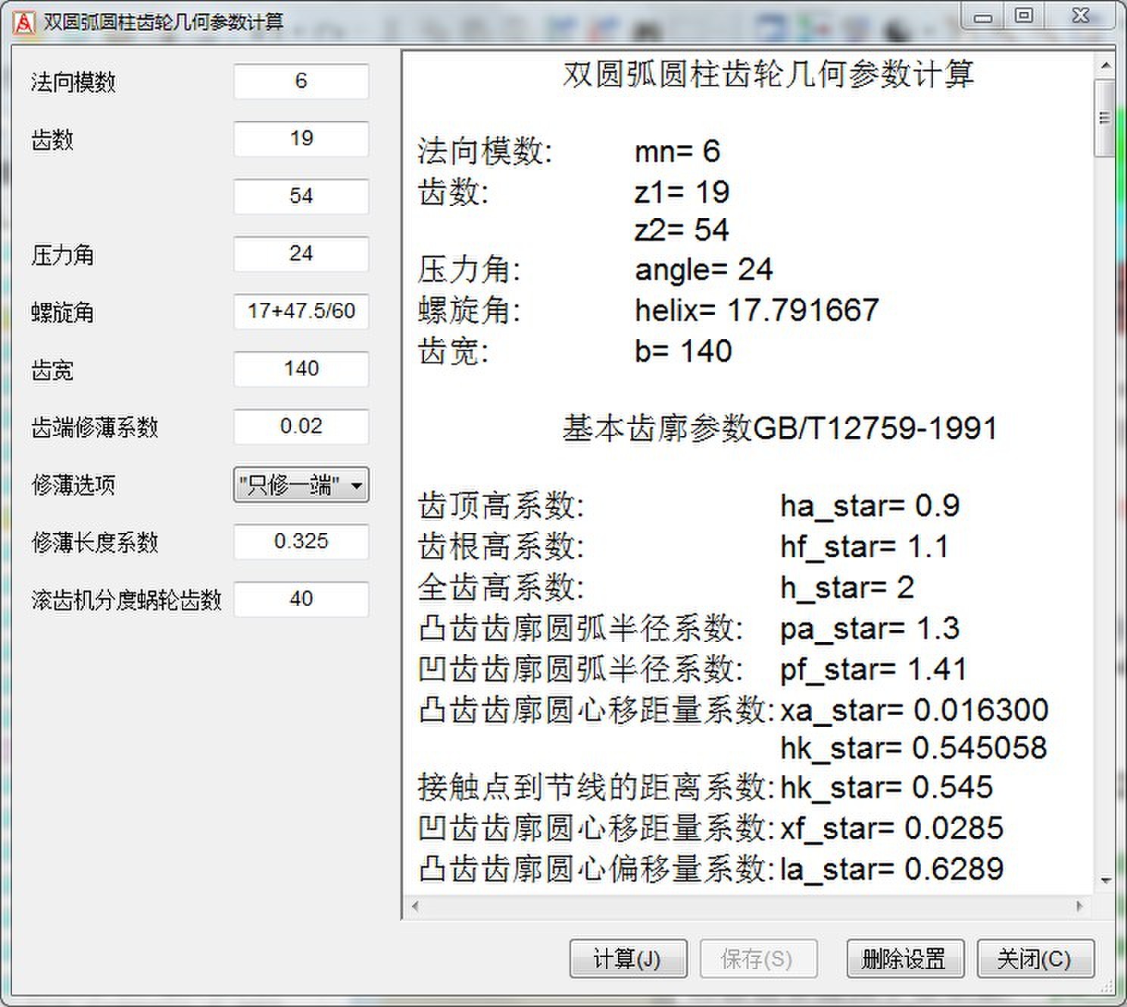The image size is (1127, 1007).
Task: Click the 齿宽 field showing 140
Action: coord(301,369)
